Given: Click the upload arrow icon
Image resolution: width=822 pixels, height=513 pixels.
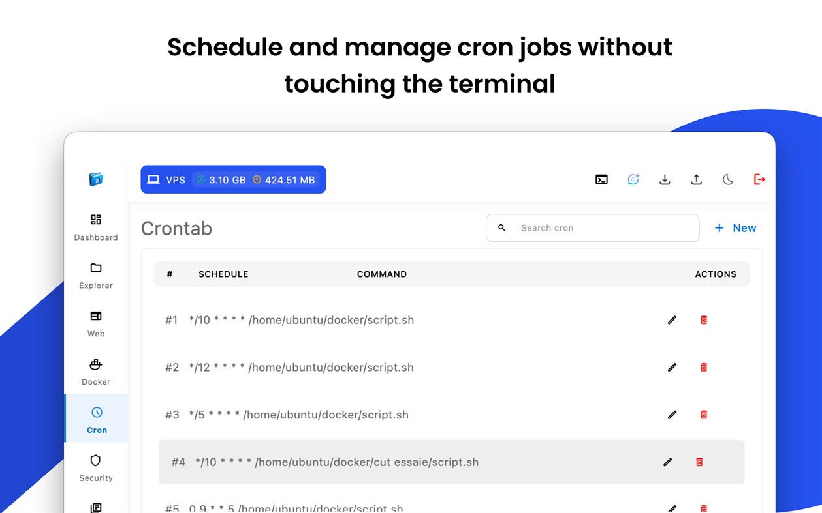Looking at the screenshot, I should pos(696,179).
